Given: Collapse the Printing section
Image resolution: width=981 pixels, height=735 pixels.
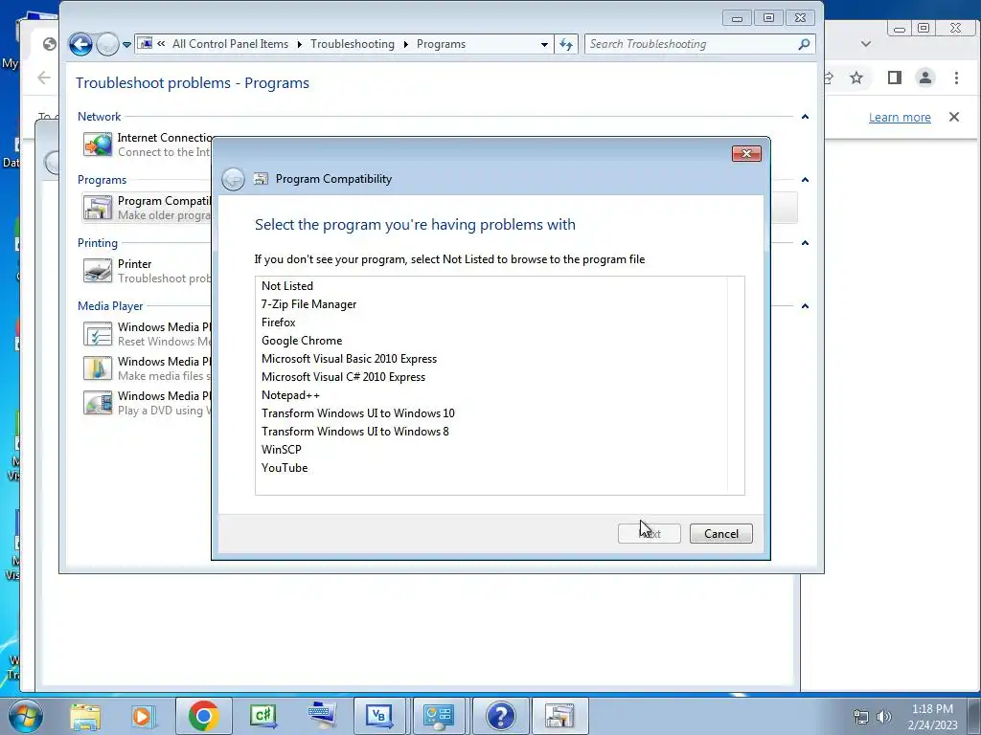Looking at the screenshot, I should 805,242.
